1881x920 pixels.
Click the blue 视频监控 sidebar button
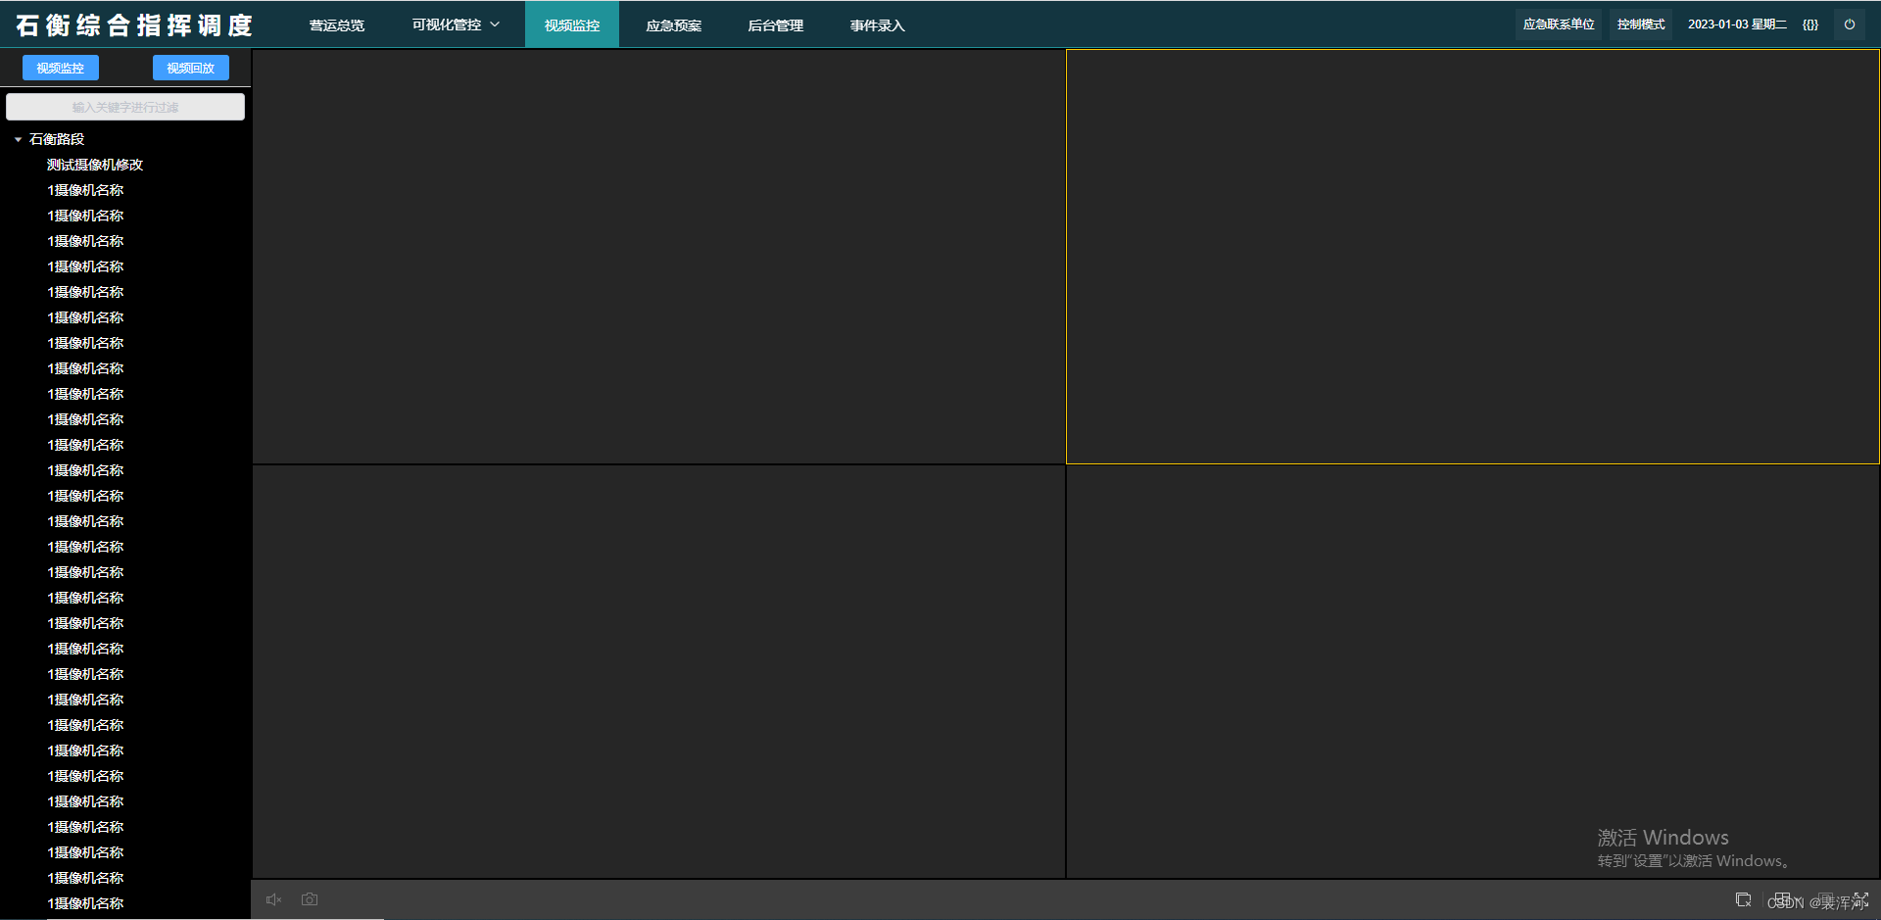[61, 68]
